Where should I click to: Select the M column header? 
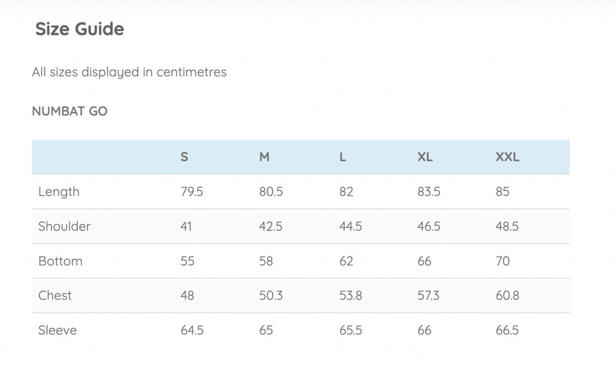[x=264, y=157]
